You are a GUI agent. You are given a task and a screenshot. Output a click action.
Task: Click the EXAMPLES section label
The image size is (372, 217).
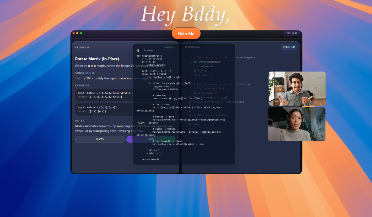[82, 85]
